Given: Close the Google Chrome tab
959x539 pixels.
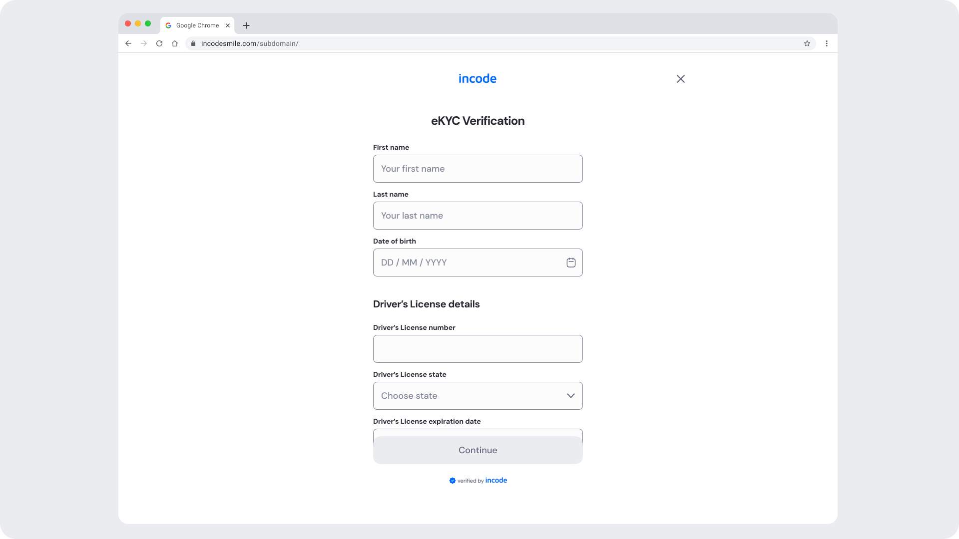Looking at the screenshot, I should [228, 25].
